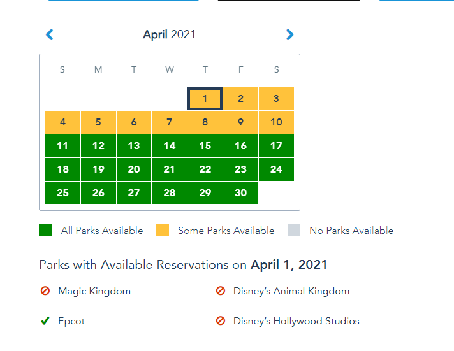Select April 18 date cell
The width and height of the screenshot is (454, 351).
pyautogui.click(x=62, y=169)
